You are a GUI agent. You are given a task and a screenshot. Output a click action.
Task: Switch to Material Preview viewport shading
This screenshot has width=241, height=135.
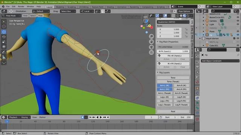[x=184, y=16]
